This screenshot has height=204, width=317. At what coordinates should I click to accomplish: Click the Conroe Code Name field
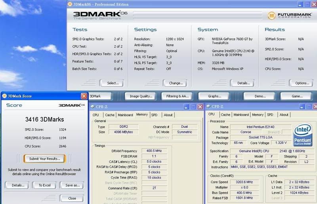click(x=246, y=132)
